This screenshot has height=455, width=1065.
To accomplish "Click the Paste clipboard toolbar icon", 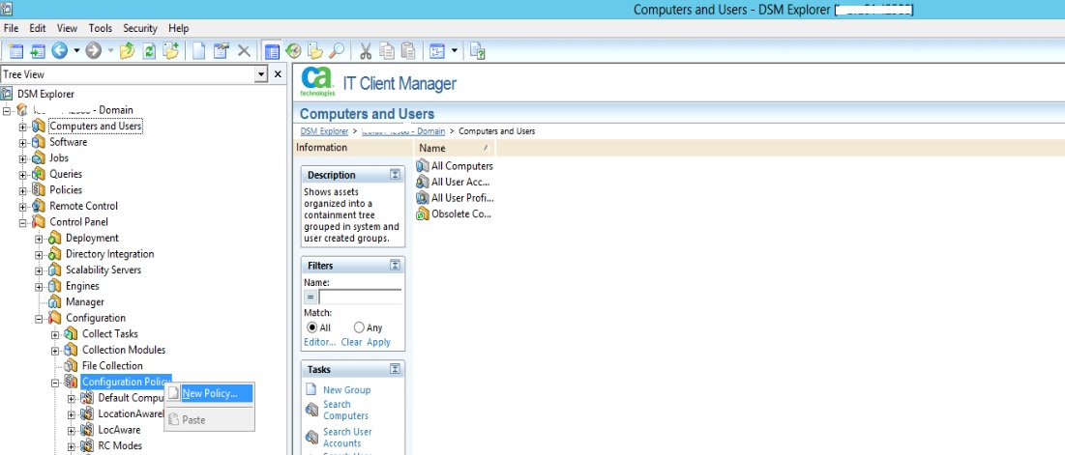I will (x=407, y=51).
